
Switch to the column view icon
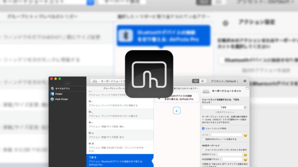point(196,81)
